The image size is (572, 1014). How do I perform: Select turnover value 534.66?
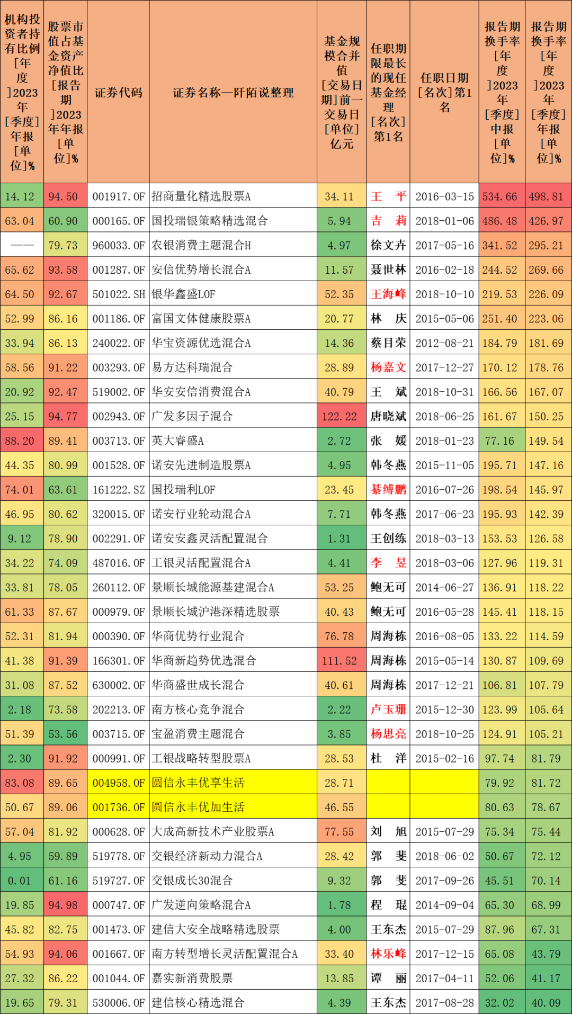(499, 197)
